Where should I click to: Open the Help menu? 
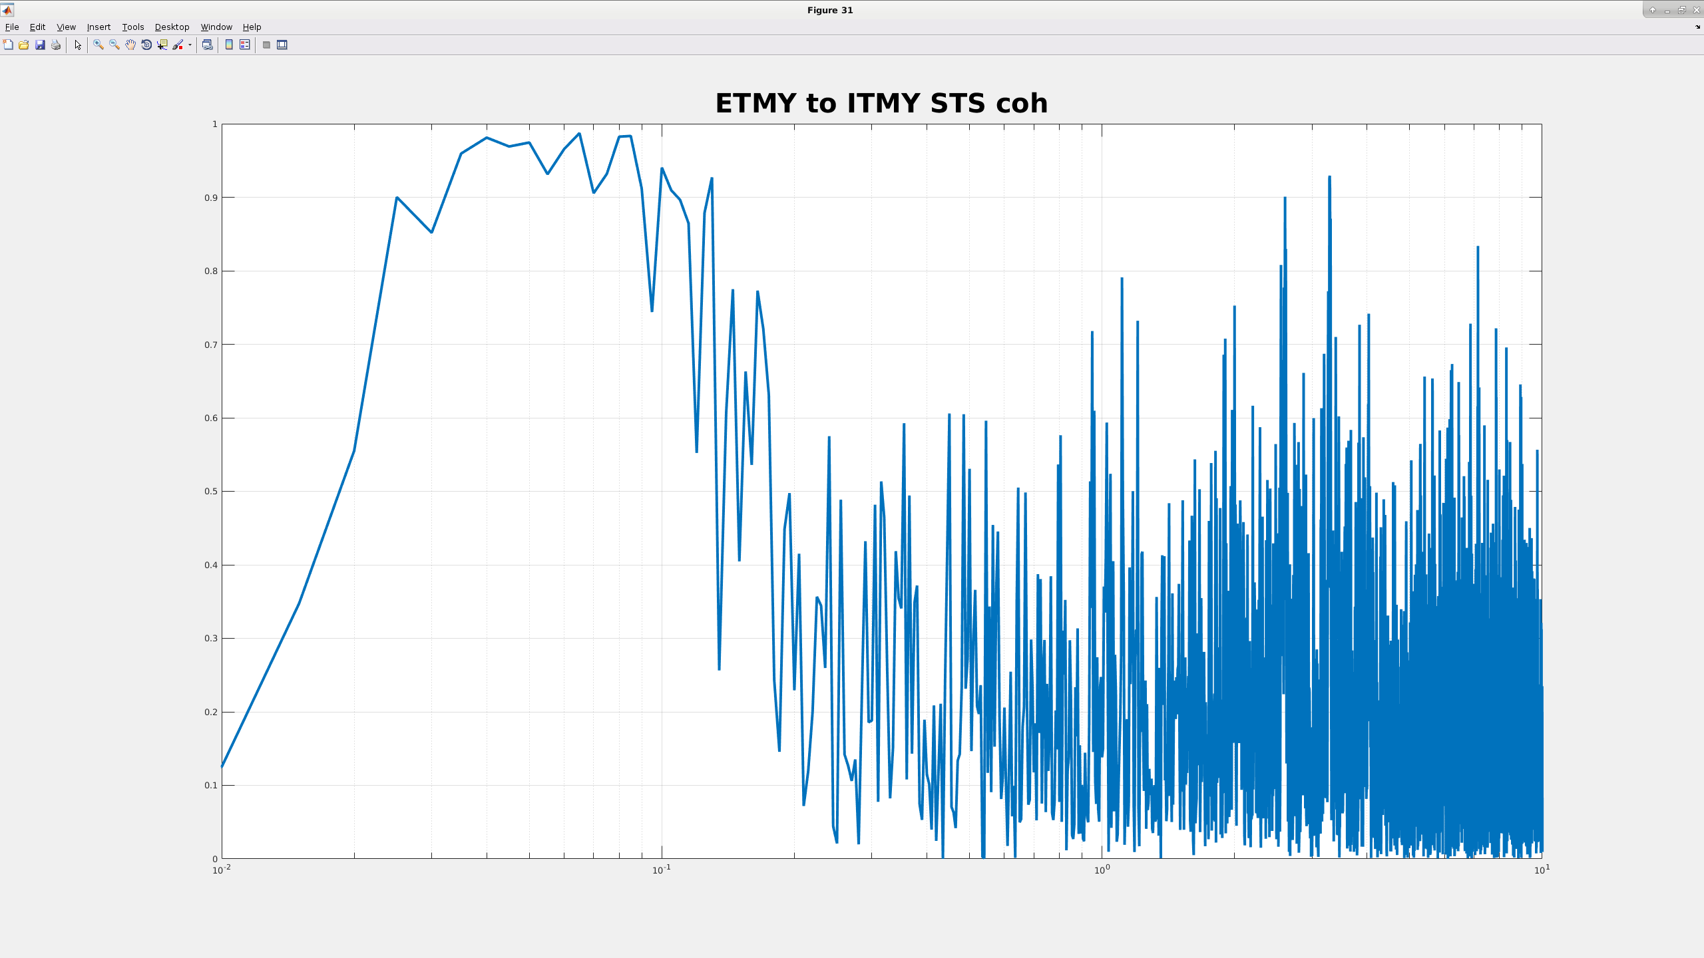click(252, 27)
